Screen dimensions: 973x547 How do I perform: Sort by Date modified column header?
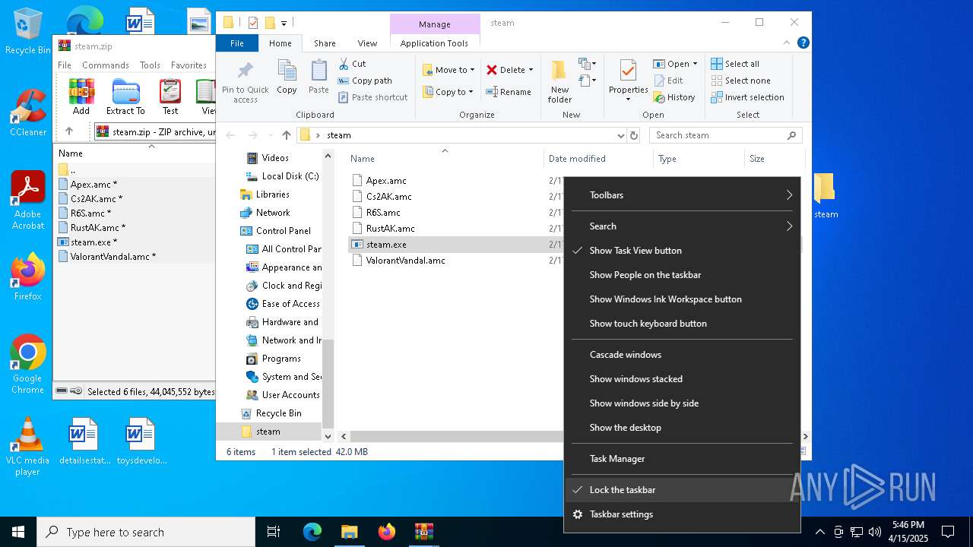[x=577, y=159]
